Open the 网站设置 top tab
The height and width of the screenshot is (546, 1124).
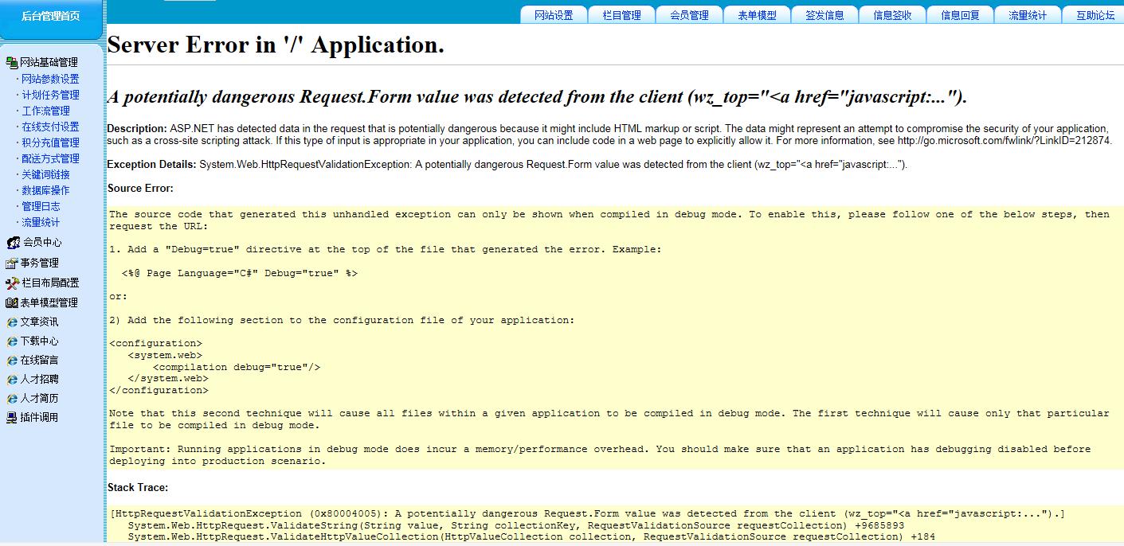click(x=554, y=15)
